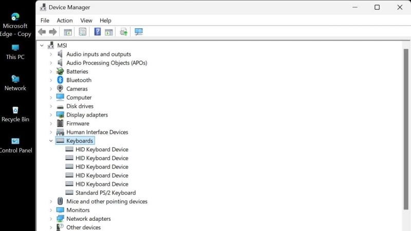Click the blue Help question mark icon
Viewport: 411px width, 231px height.
pyautogui.click(x=97, y=32)
